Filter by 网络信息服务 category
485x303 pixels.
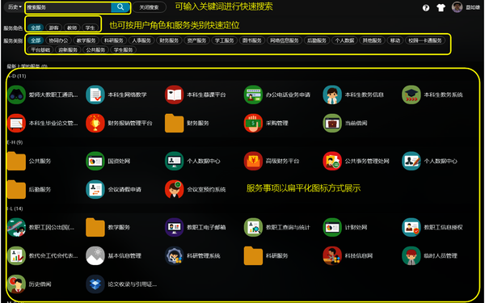click(285, 40)
